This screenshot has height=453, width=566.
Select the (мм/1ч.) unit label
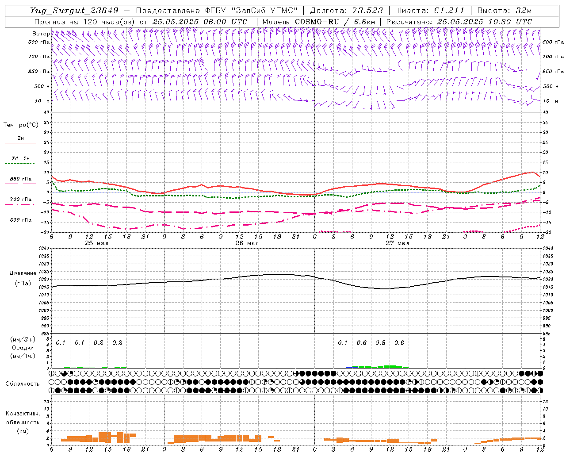[x=23, y=356]
